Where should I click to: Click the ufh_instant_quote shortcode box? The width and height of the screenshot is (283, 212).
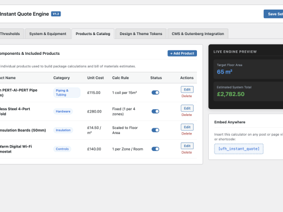coord(239,149)
